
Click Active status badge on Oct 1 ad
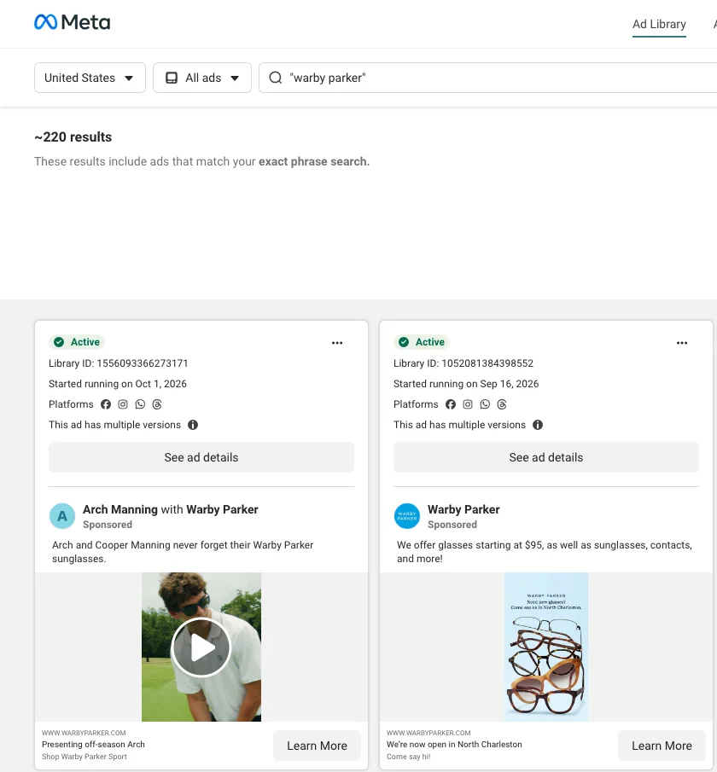point(77,342)
